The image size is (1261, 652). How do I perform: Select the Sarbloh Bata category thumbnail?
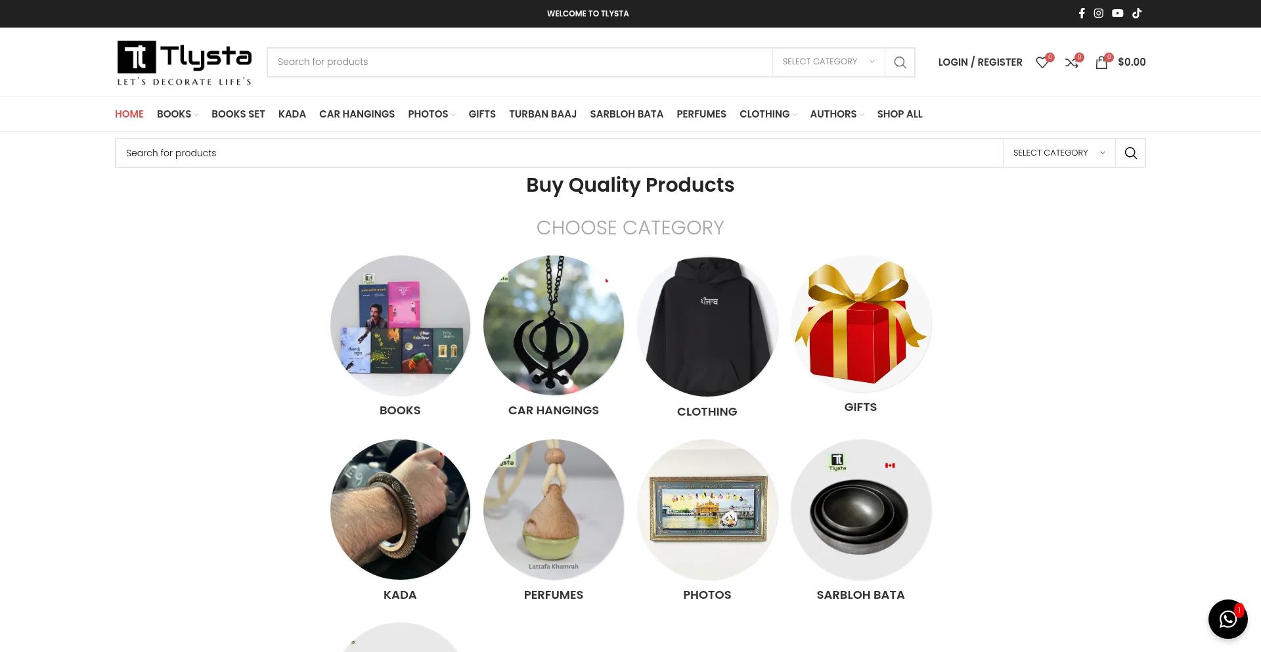pyautogui.click(x=860, y=510)
